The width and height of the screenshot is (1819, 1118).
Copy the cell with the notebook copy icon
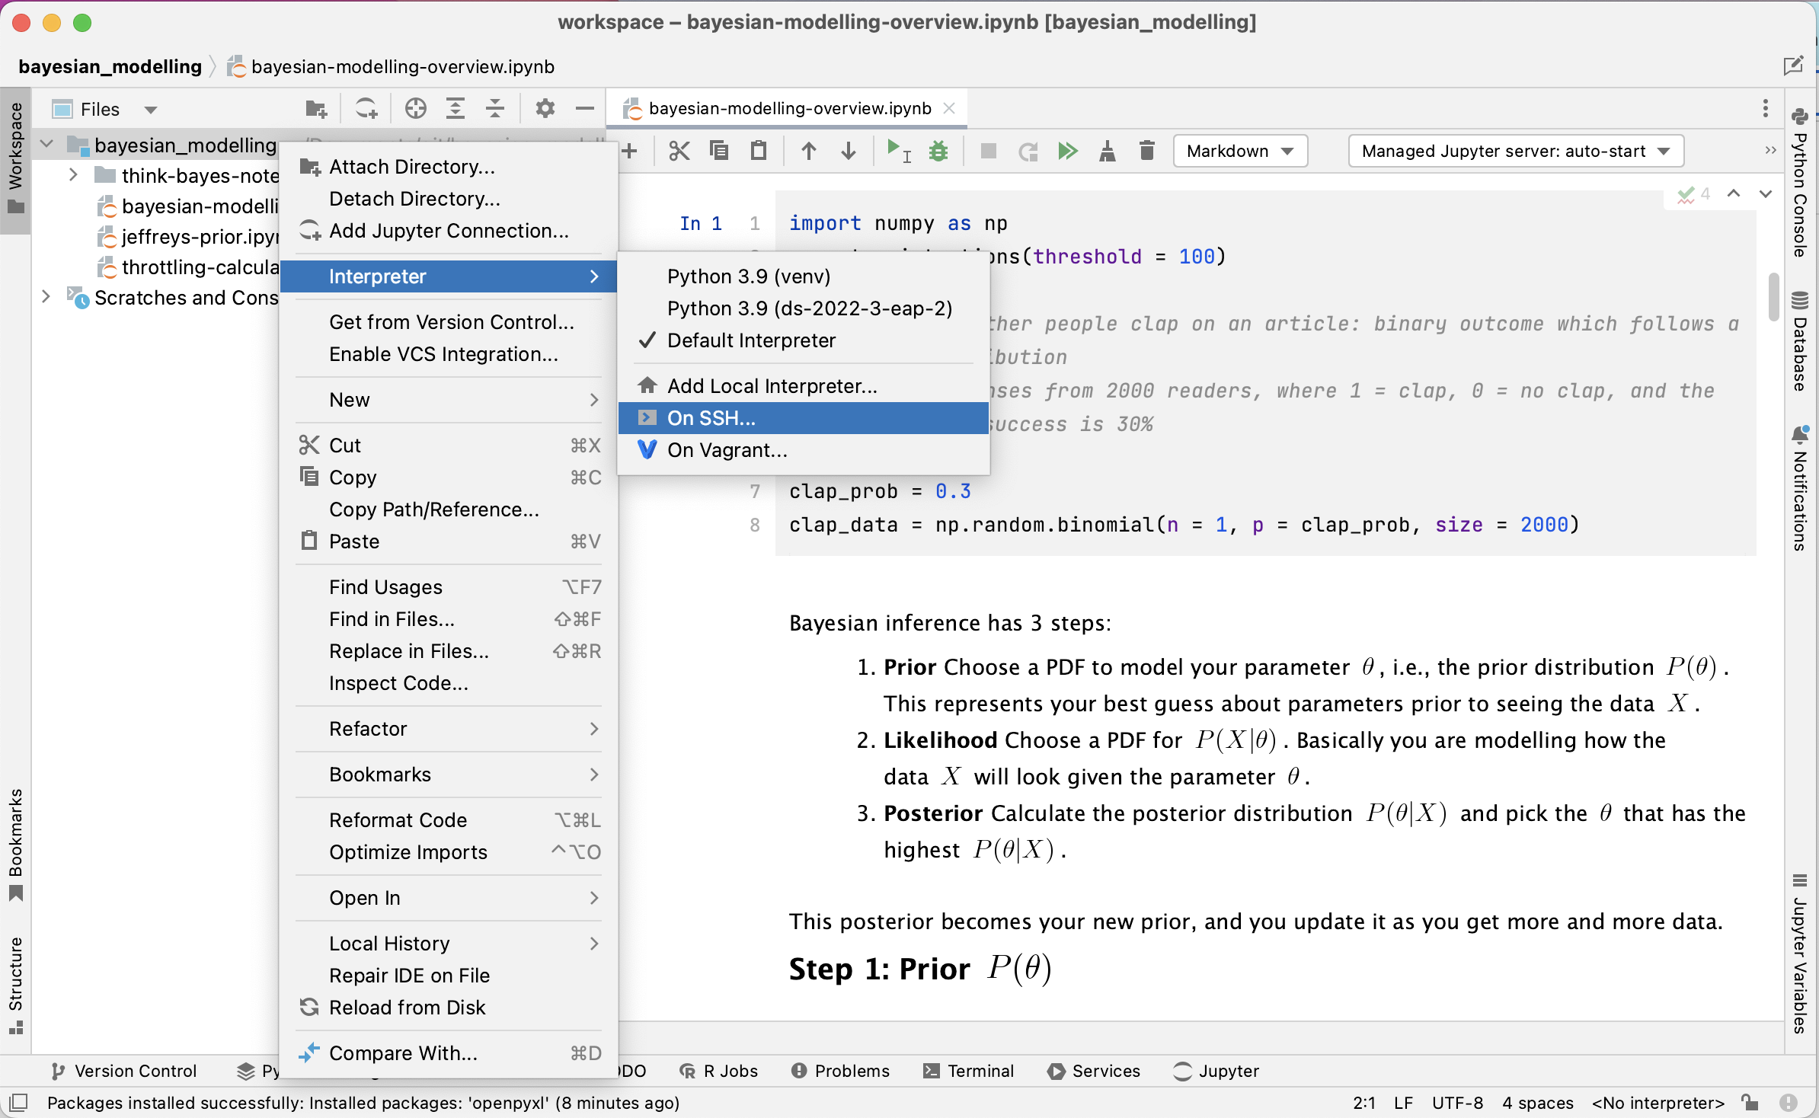pos(718,151)
